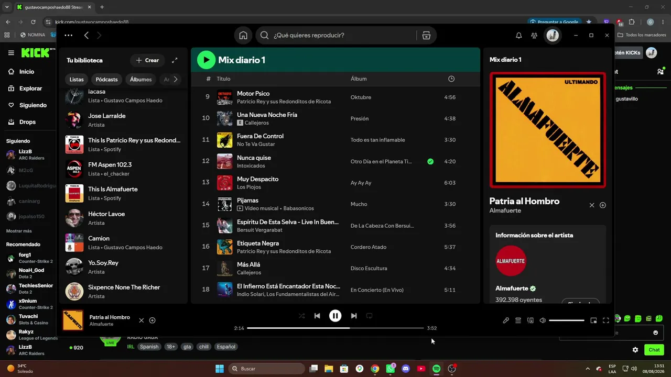Skip to next track
Screen dimensions: 671x377
point(354,316)
